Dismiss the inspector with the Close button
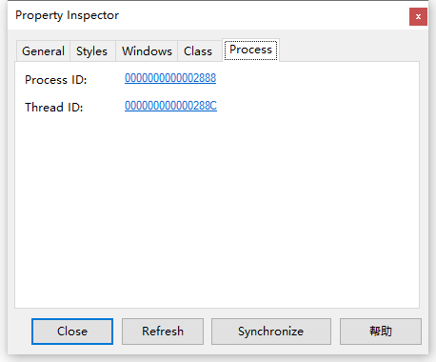Screen dimensions: 436x362 point(72,332)
